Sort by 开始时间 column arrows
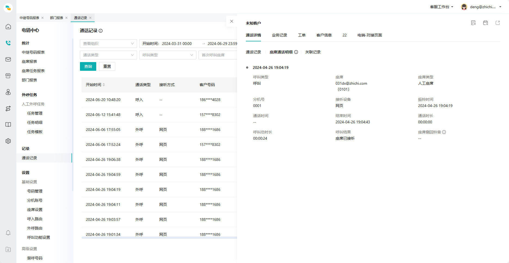The image size is (509, 263). [x=104, y=85]
